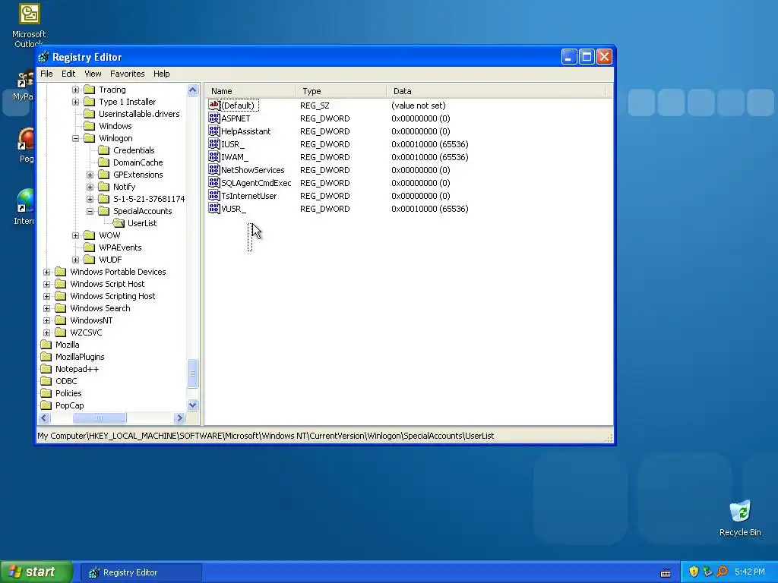Viewport: 778px width, 583px height.
Task: Expand the Tracing key
Action: pyautogui.click(x=75, y=90)
